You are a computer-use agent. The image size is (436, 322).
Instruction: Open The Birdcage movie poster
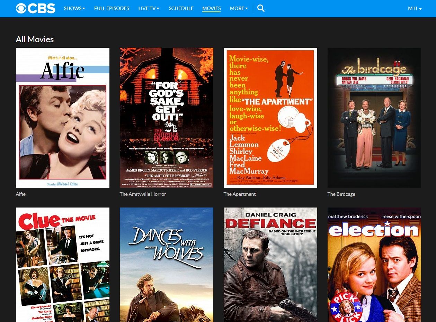[x=374, y=118]
